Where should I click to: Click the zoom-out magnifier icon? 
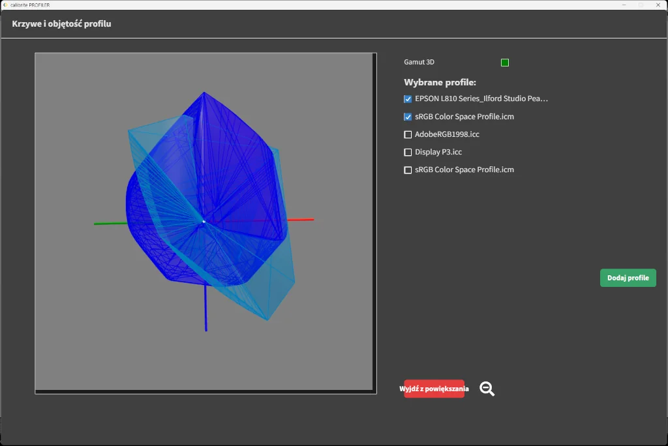(486, 389)
